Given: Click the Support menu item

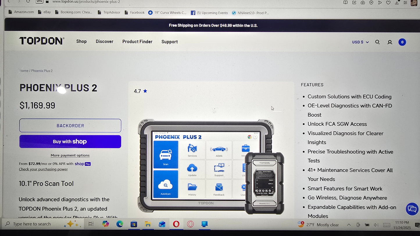Looking at the screenshot, I should (x=169, y=42).
